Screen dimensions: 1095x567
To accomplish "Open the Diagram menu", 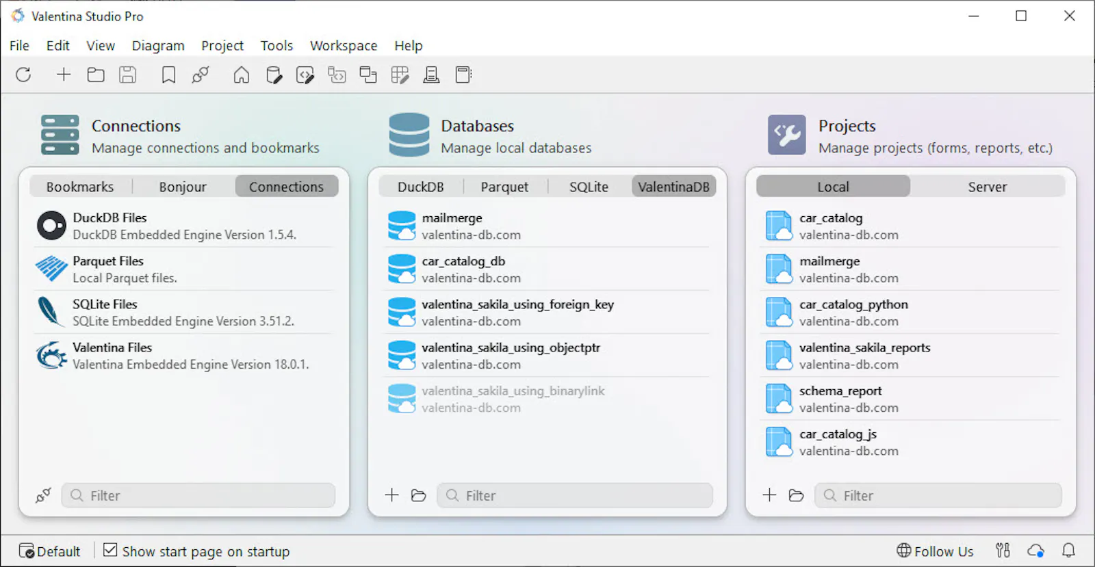I will 158,46.
